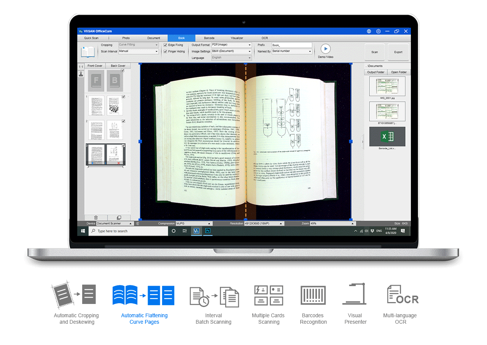Open Task View in taskbar

(185, 231)
